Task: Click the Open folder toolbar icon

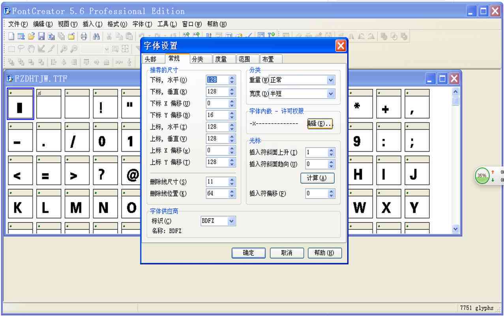Action: (32, 36)
